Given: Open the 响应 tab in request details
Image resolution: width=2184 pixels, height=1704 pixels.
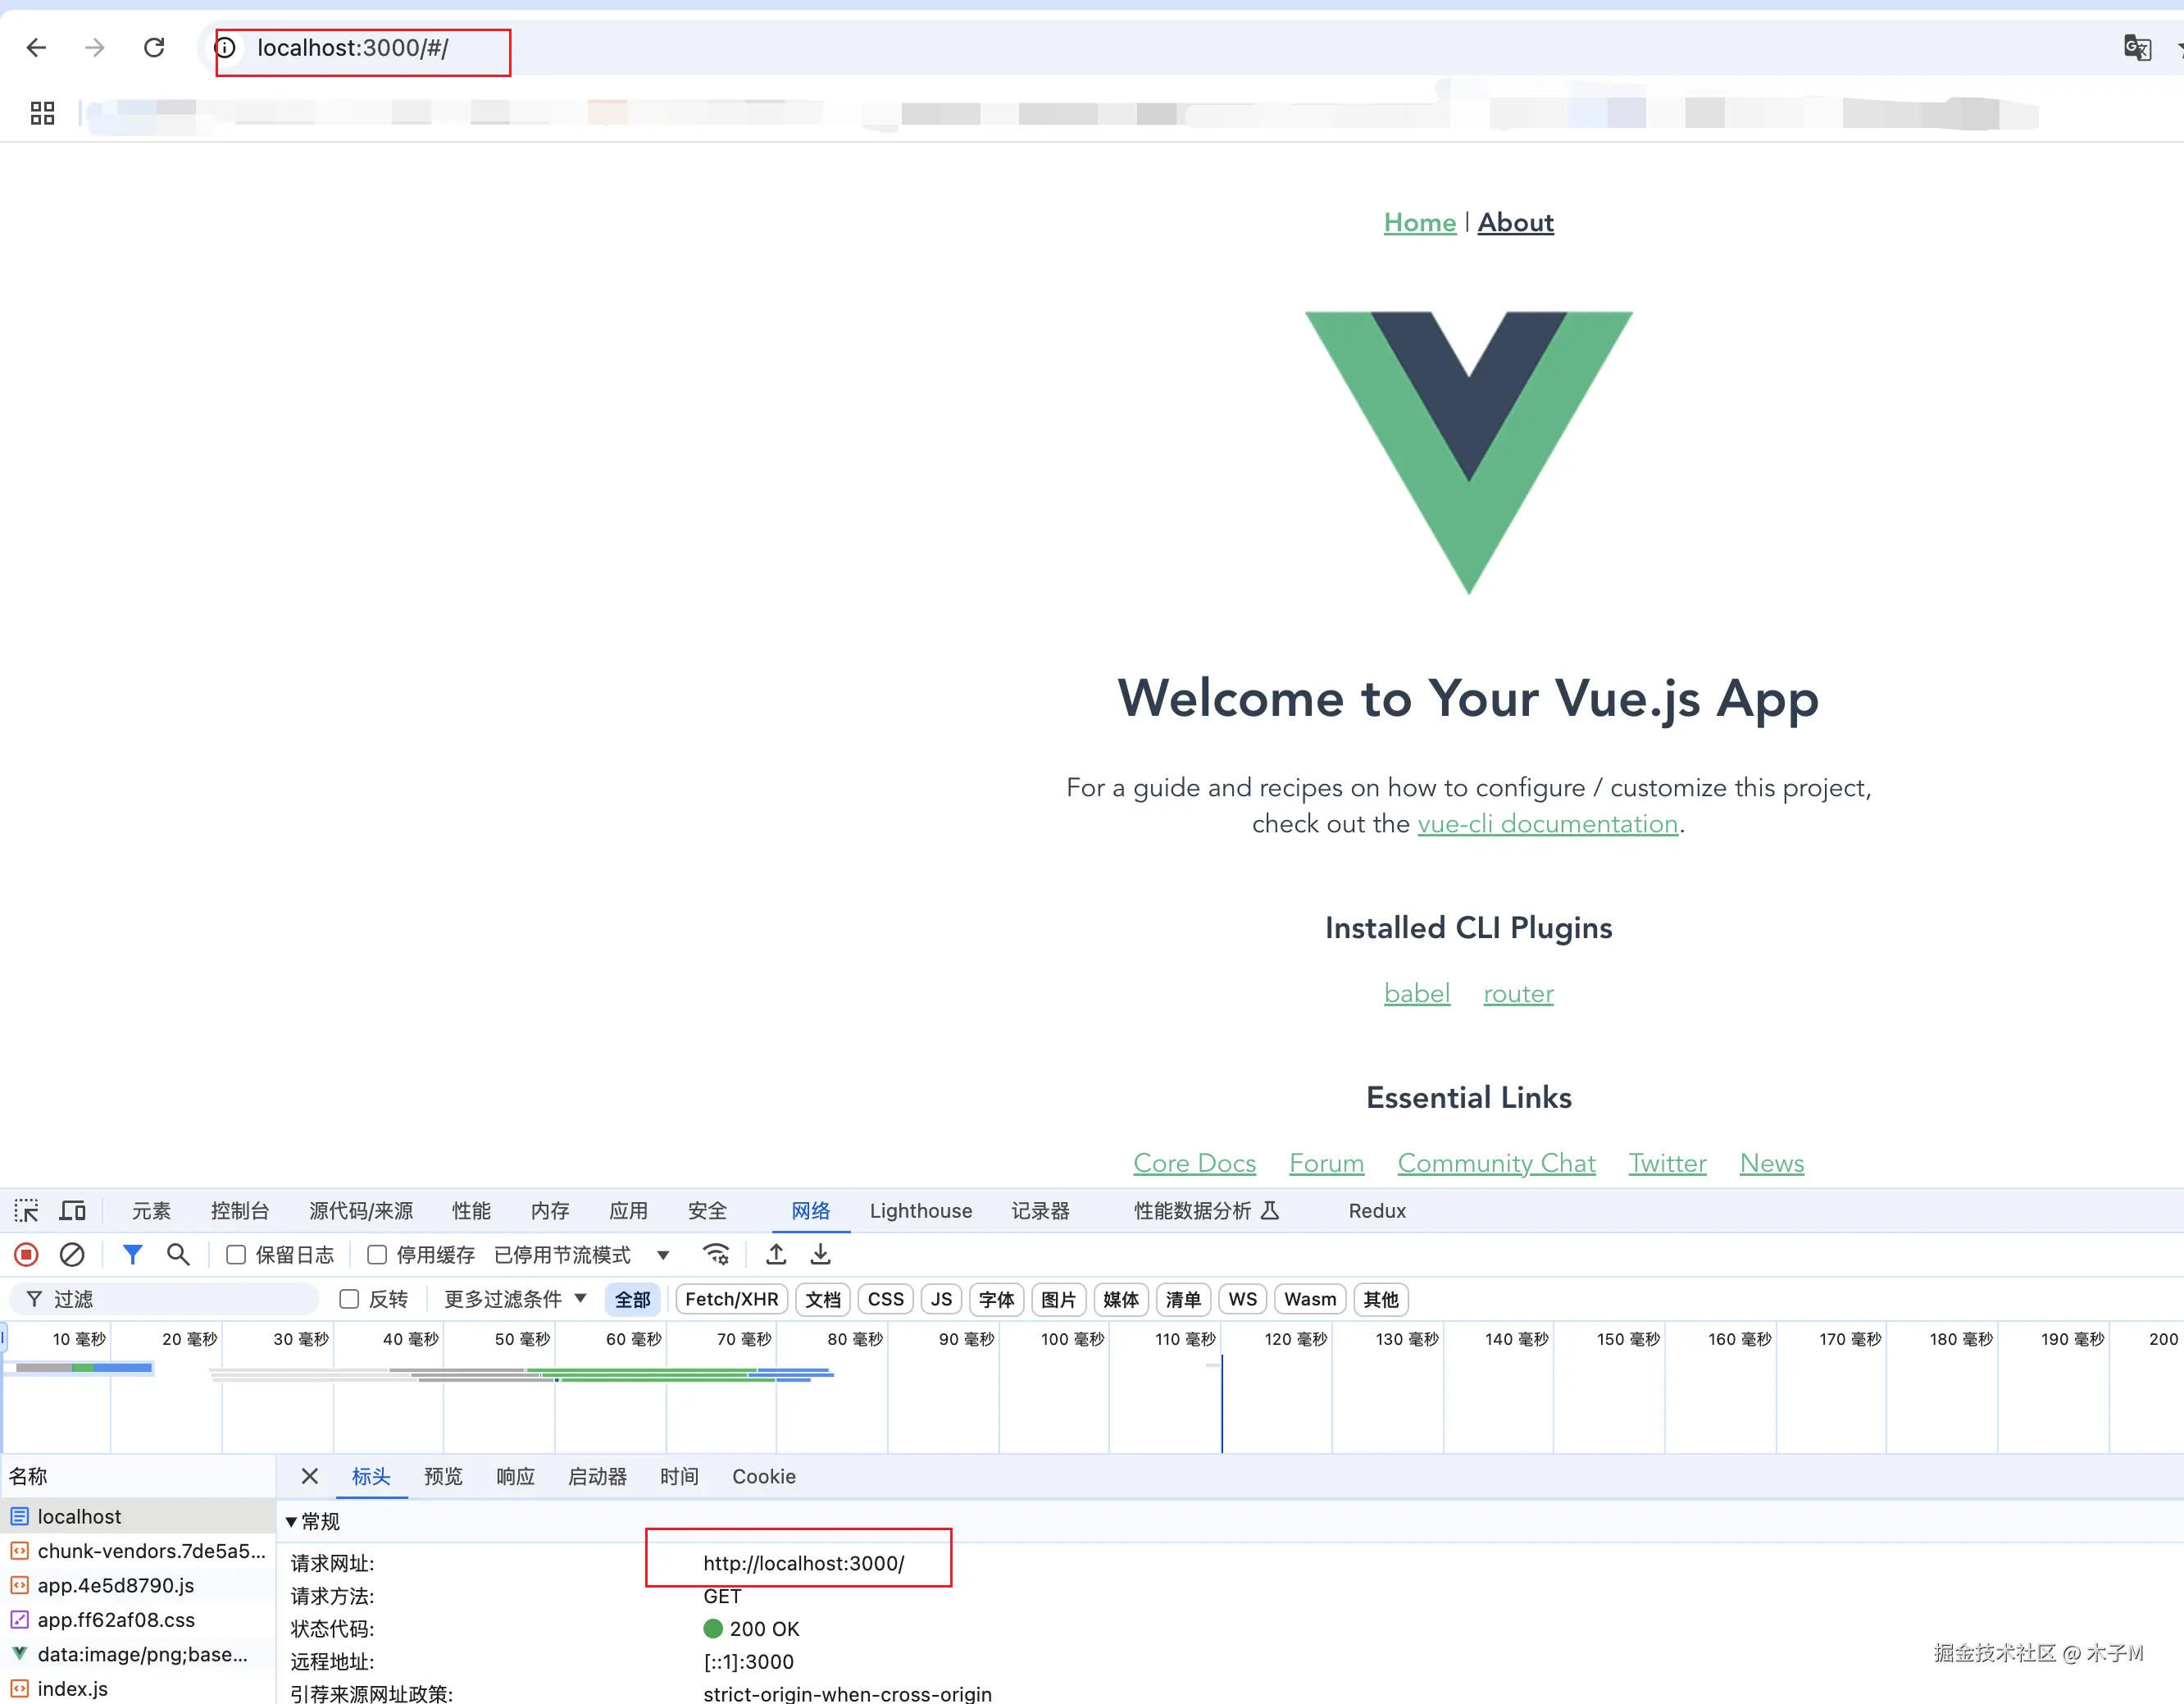Looking at the screenshot, I should click(x=515, y=1477).
